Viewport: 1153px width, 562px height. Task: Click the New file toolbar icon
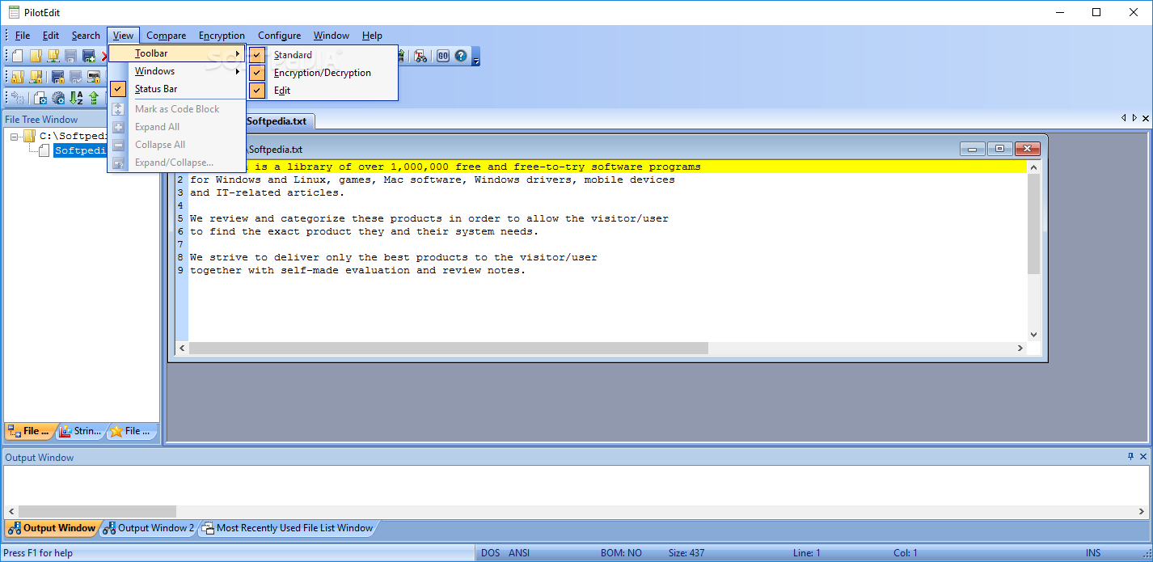17,56
